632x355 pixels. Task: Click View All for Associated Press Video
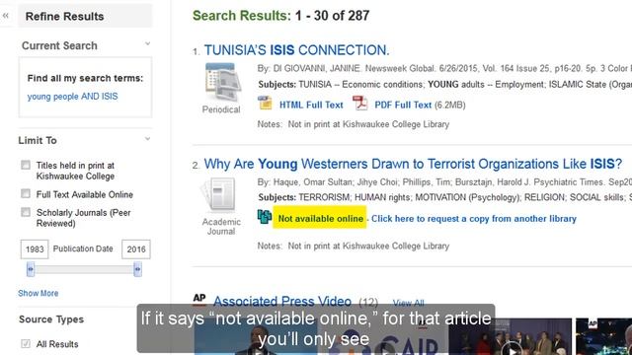[408, 303]
